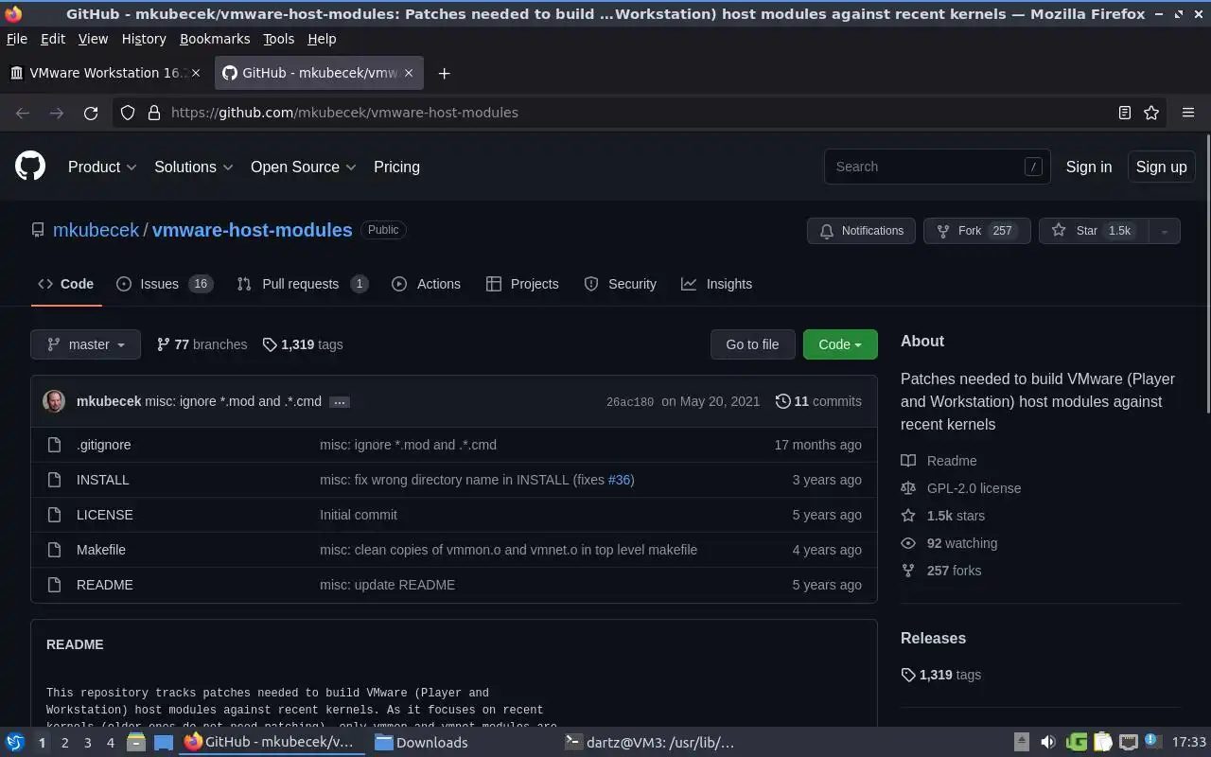Viewport: 1211px width, 757px height.
Task: Open the Insights tab
Action: pyautogui.click(x=716, y=284)
